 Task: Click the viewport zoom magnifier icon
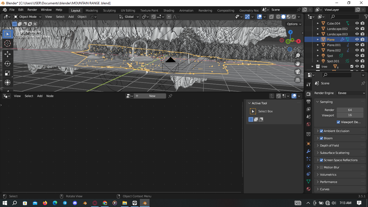(x=298, y=56)
